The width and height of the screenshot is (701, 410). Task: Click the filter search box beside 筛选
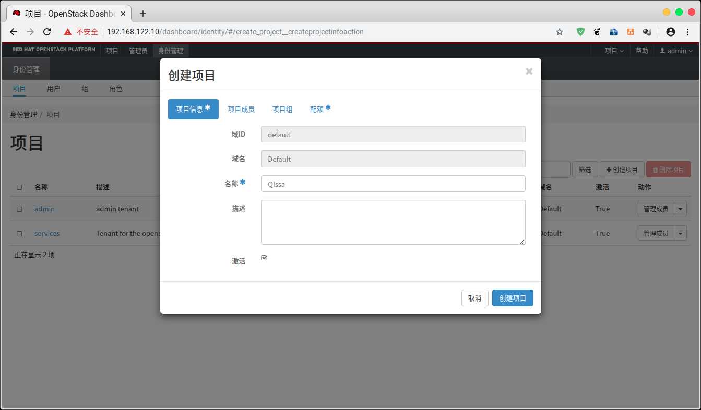[x=555, y=170]
